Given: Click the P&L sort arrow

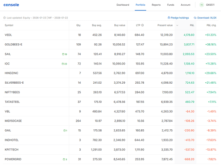Looking at the screenshot, I should point(177,25).
